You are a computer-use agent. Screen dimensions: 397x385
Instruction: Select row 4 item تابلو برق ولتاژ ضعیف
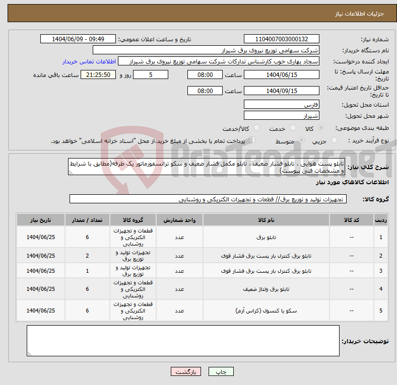tap(266, 289)
